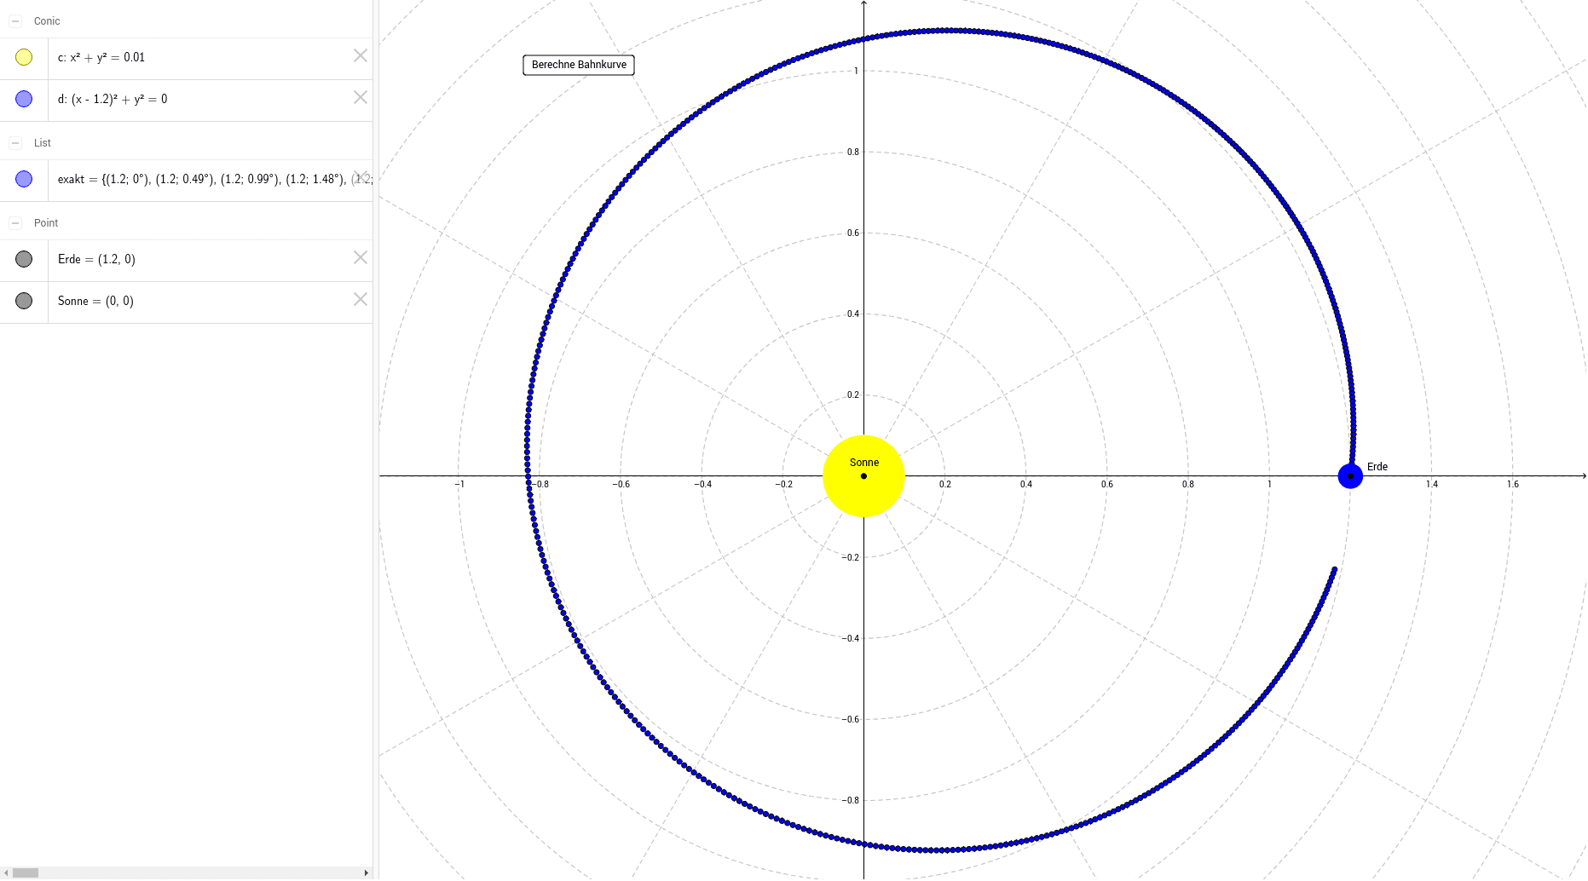
Task: Click the 1.4 label on x-axis
Action: 1432,484
